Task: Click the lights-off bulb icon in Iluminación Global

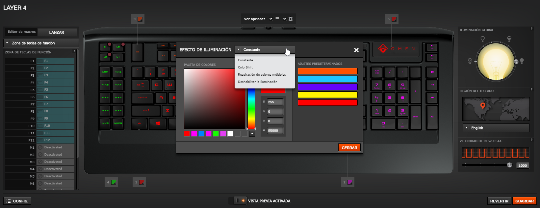Action: pyautogui.click(x=470, y=61)
